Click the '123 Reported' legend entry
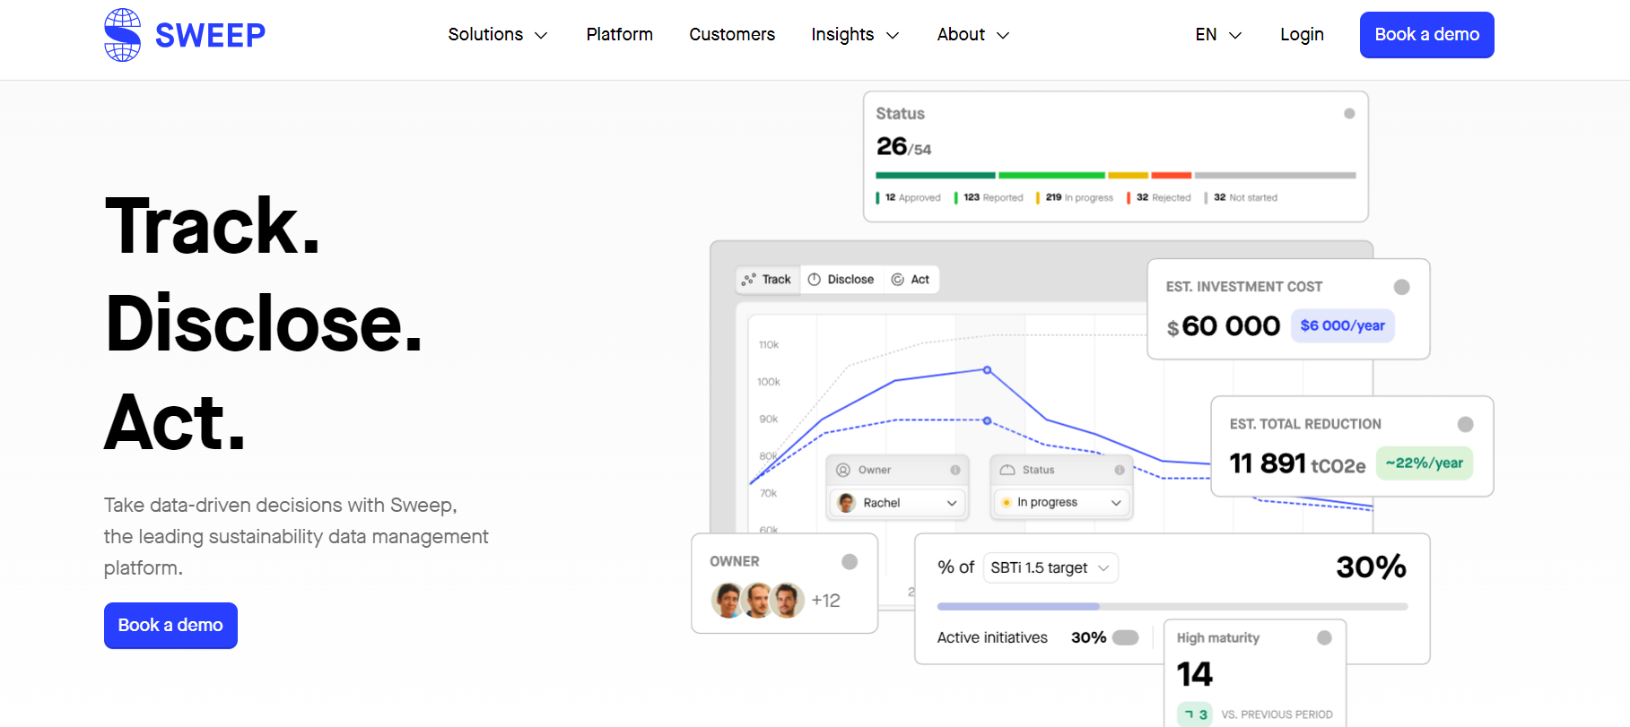The image size is (1630, 727). (x=989, y=198)
